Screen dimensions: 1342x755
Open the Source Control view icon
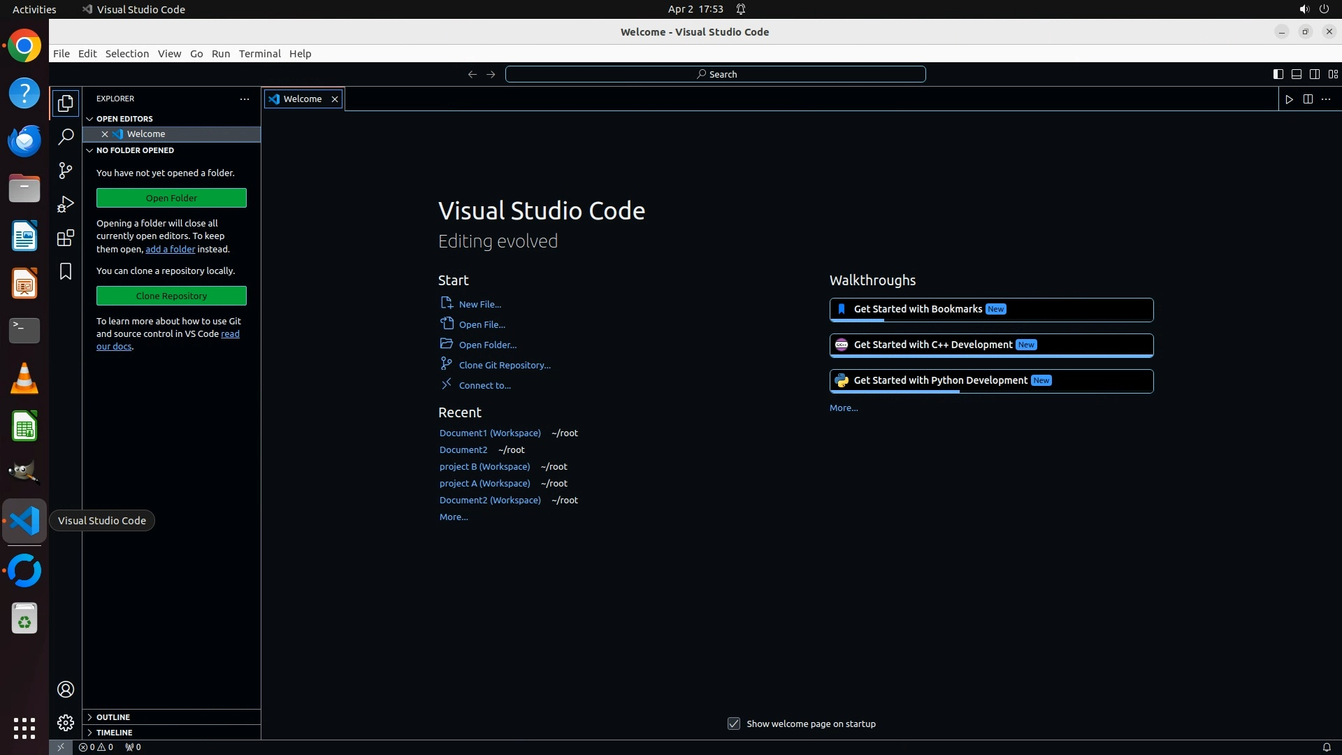[x=66, y=171]
